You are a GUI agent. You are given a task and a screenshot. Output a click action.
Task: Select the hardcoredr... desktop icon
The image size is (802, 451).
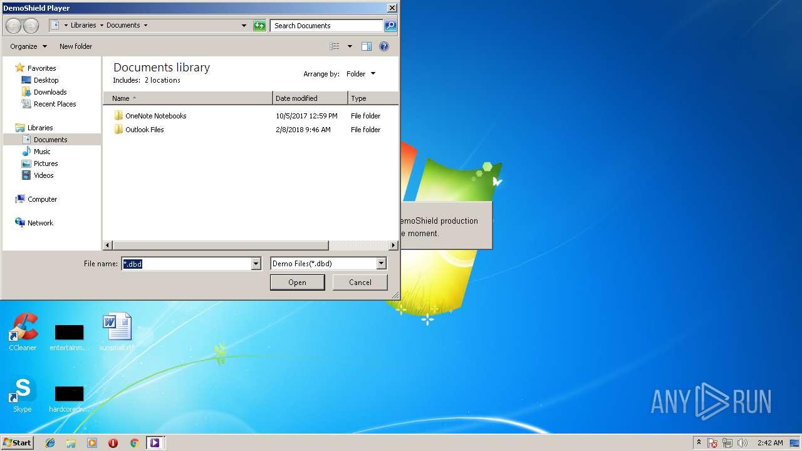coord(69,398)
